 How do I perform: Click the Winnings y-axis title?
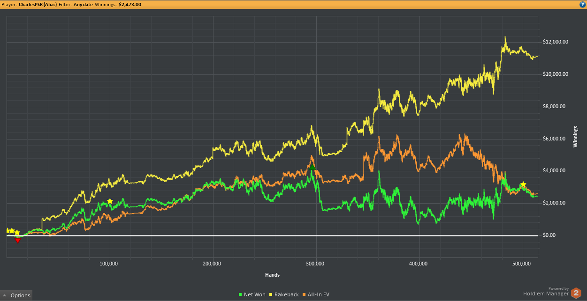click(576, 136)
